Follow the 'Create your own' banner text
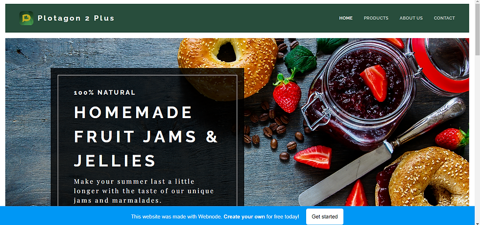Image resolution: width=480 pixels, height=225 pixels. click(244, 217)
